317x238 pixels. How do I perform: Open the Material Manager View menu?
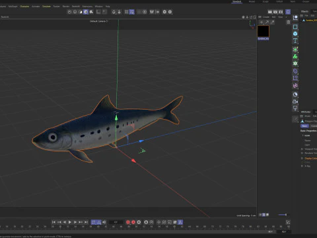tap(280, 17)
